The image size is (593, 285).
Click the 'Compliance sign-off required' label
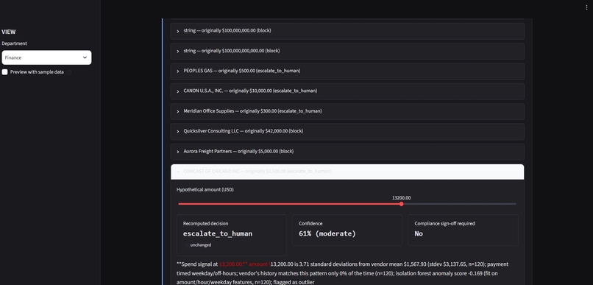point(444,224)
